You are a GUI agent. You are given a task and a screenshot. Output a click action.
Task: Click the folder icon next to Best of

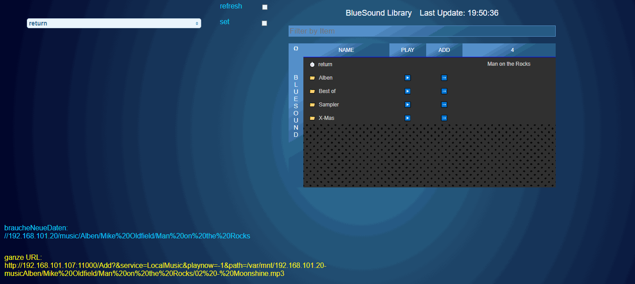pos(312,91)
